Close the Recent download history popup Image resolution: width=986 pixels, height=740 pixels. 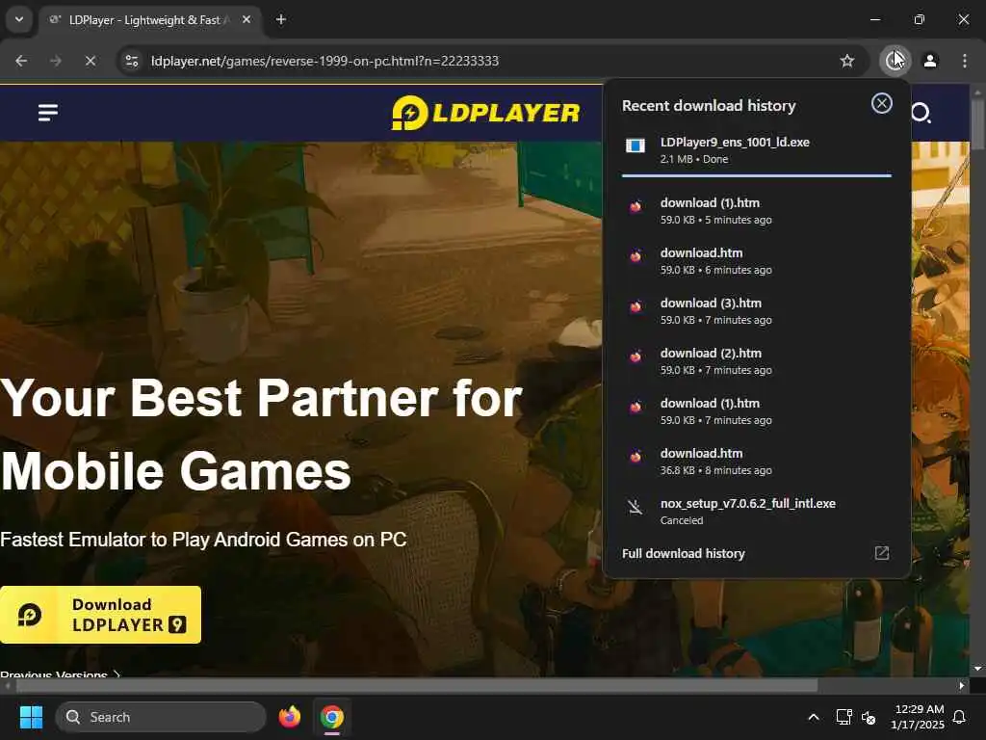[882, 103]
